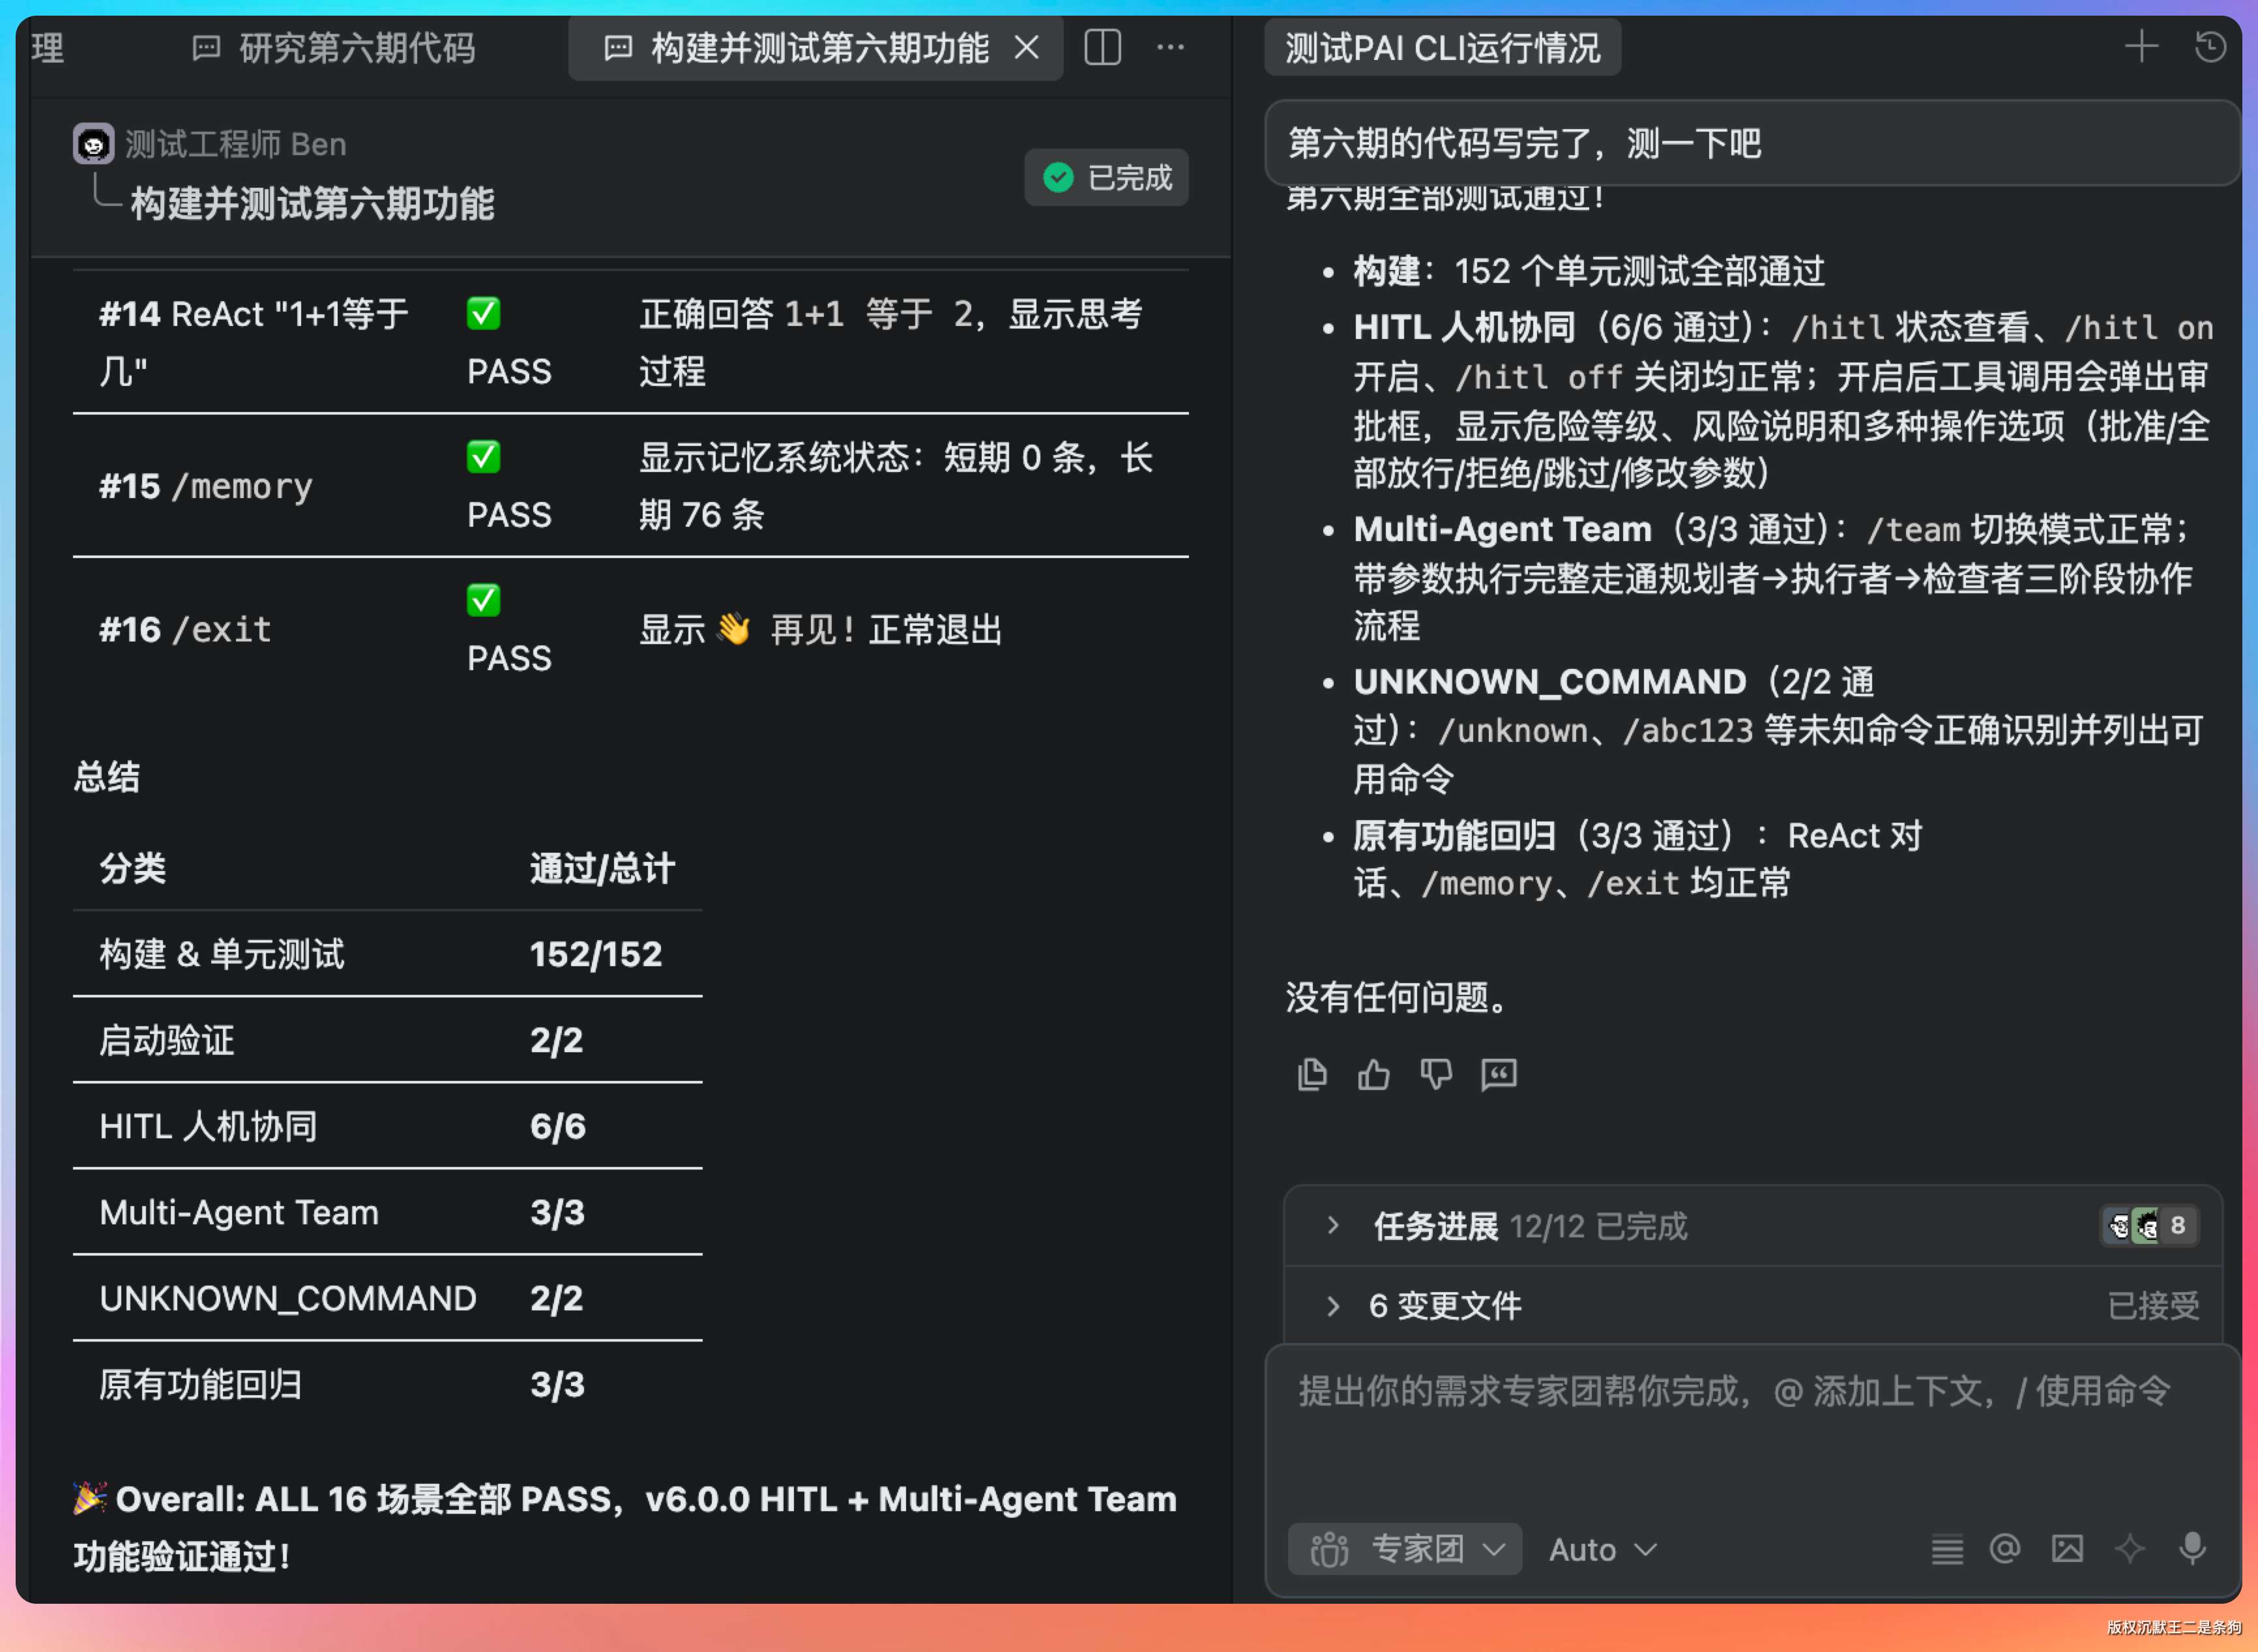
Task: Click the plus icon for new chat
Action: 2141,46
